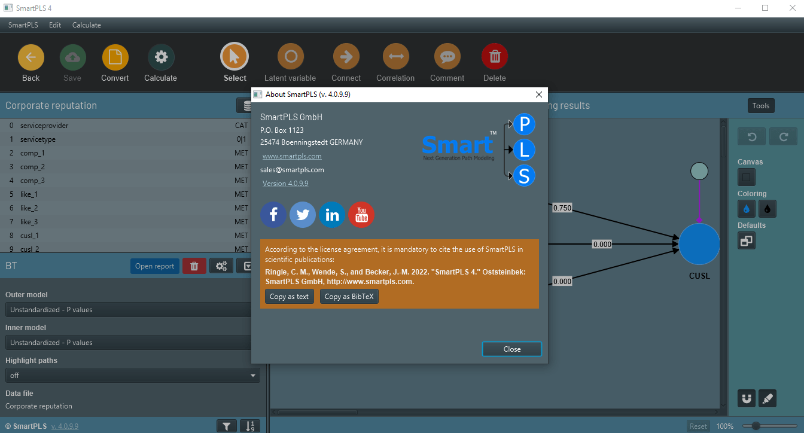The height and width of the screenshot is (433, 804).
Task: Open SmartPLS Twitter page icon
Action: [x=303, y=215]
